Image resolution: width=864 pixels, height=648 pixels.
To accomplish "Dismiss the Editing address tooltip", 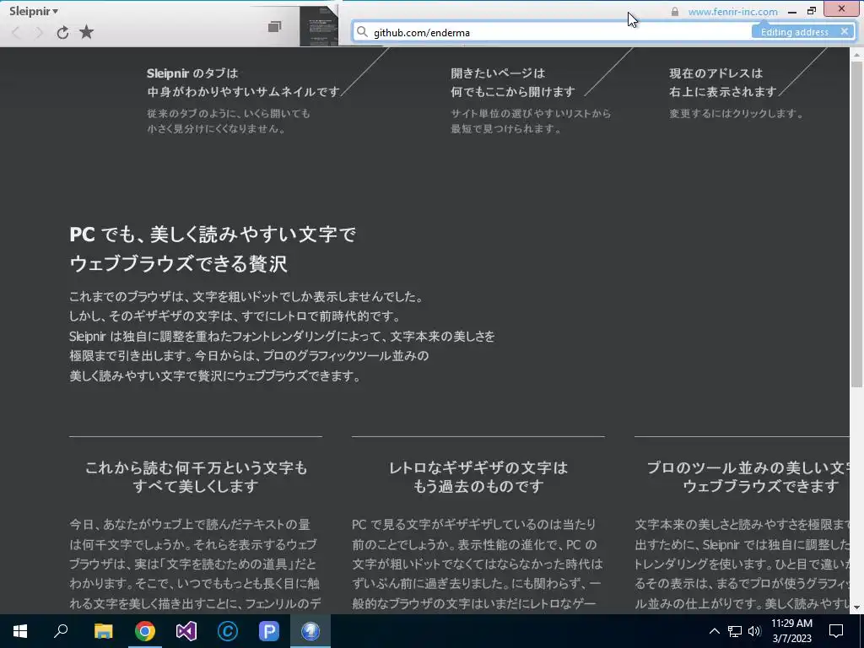I will [x=844, y=31].
